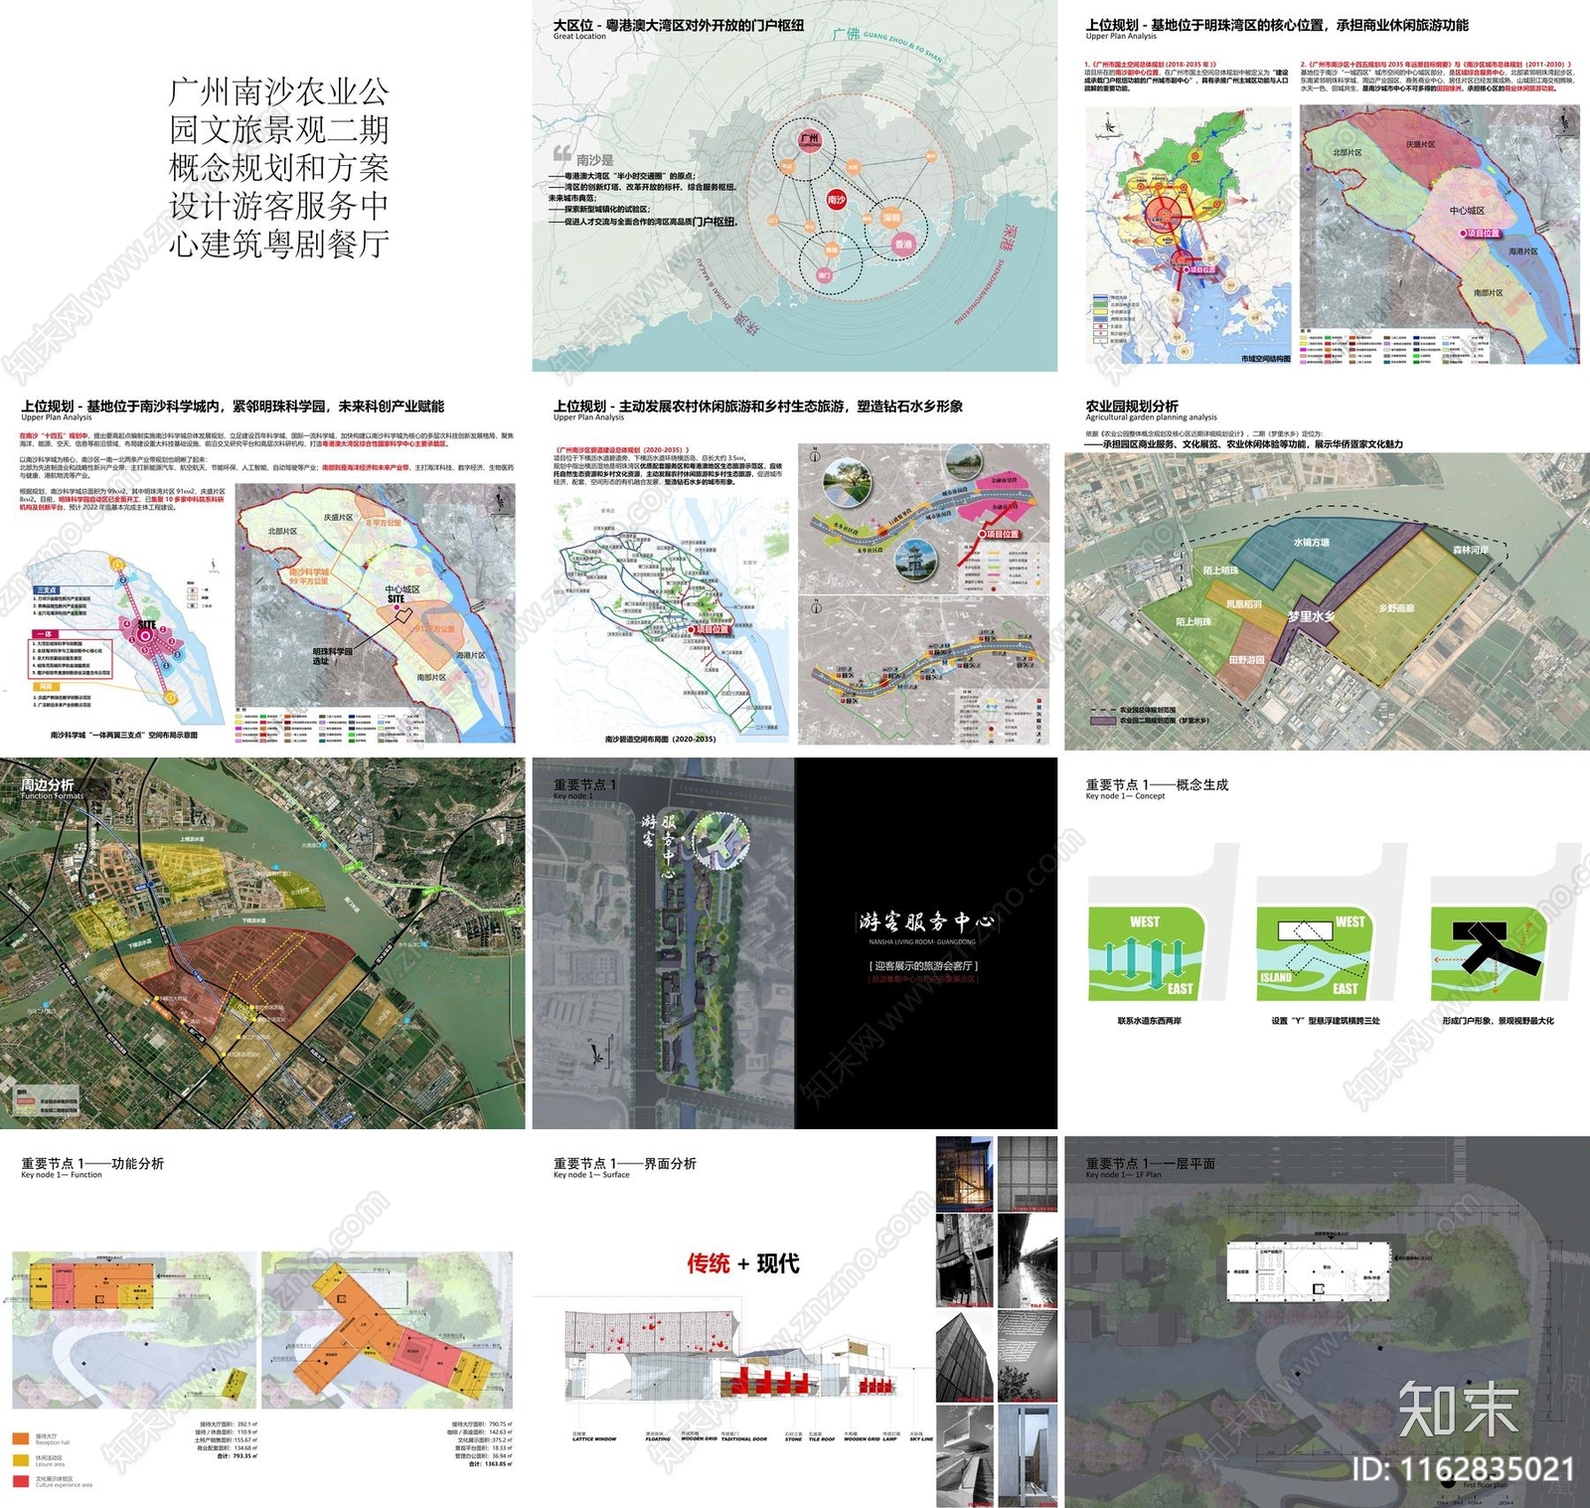Click the 中心城区 label on the upper plan map
Image resolution: width=1590 pixels, height=1508 pixels.
[1467, 210]
